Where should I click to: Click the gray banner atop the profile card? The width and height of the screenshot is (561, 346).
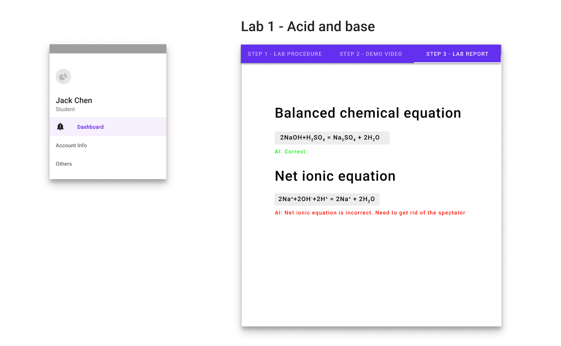tap(108, 48)
